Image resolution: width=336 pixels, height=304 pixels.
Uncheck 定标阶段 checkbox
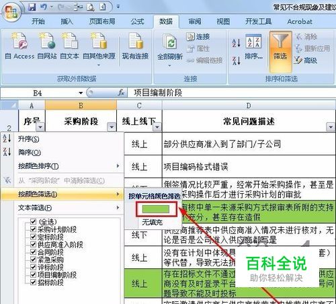pos(33,237)
